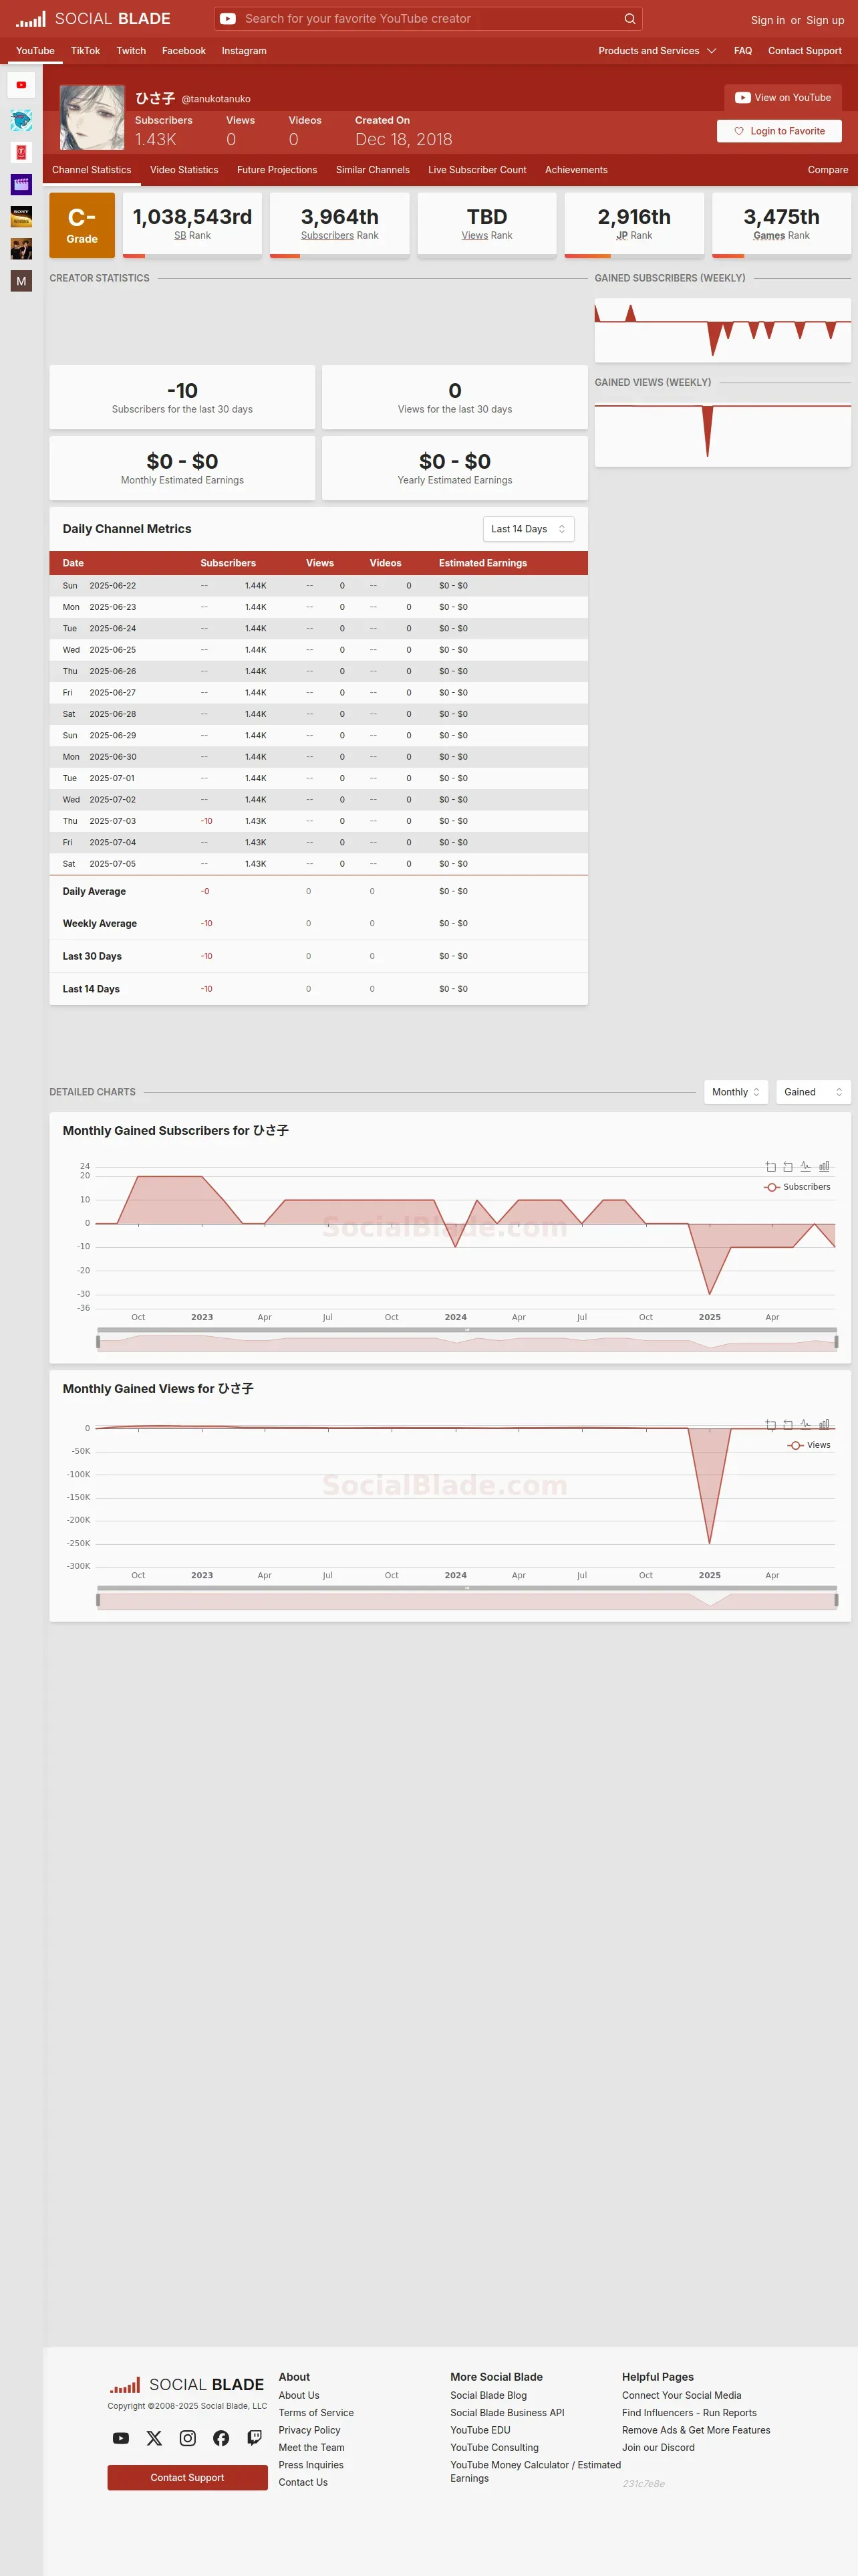The width and height of the screenshot is (858, 2576).
Task: Open purple clapperboard channel in sidebar
Action: pos(21,184)
